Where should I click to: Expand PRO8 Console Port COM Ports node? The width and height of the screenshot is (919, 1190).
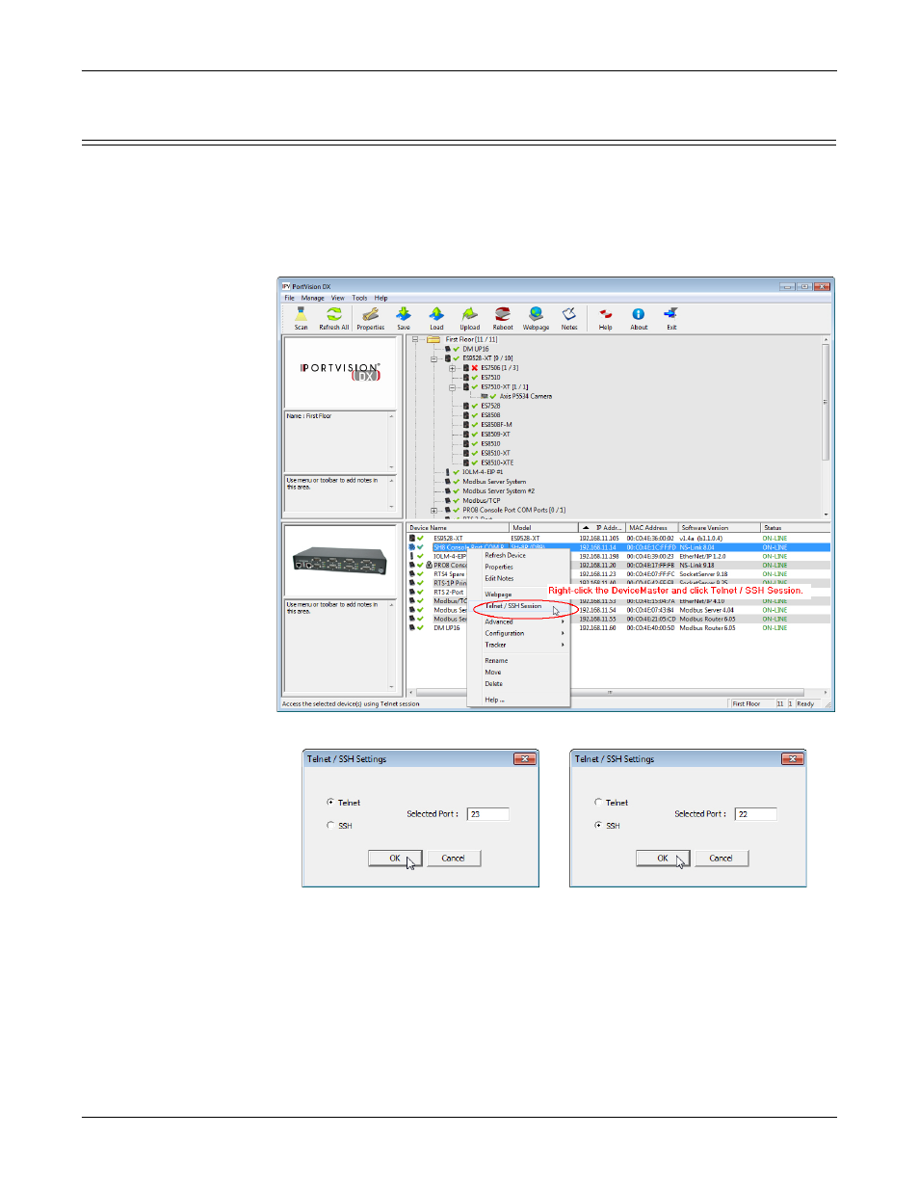tap(433, 511)
